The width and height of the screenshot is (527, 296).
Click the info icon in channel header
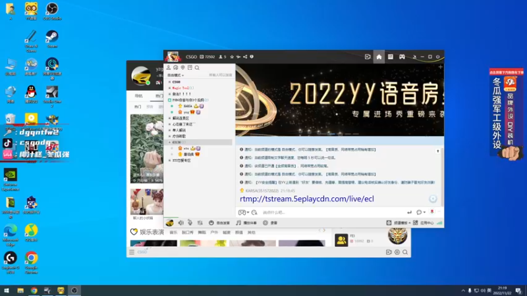[252, 57]
